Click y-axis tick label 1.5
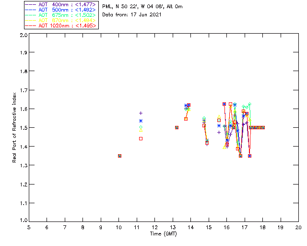Viewport: 307px width, 246px height. [24, 128]
